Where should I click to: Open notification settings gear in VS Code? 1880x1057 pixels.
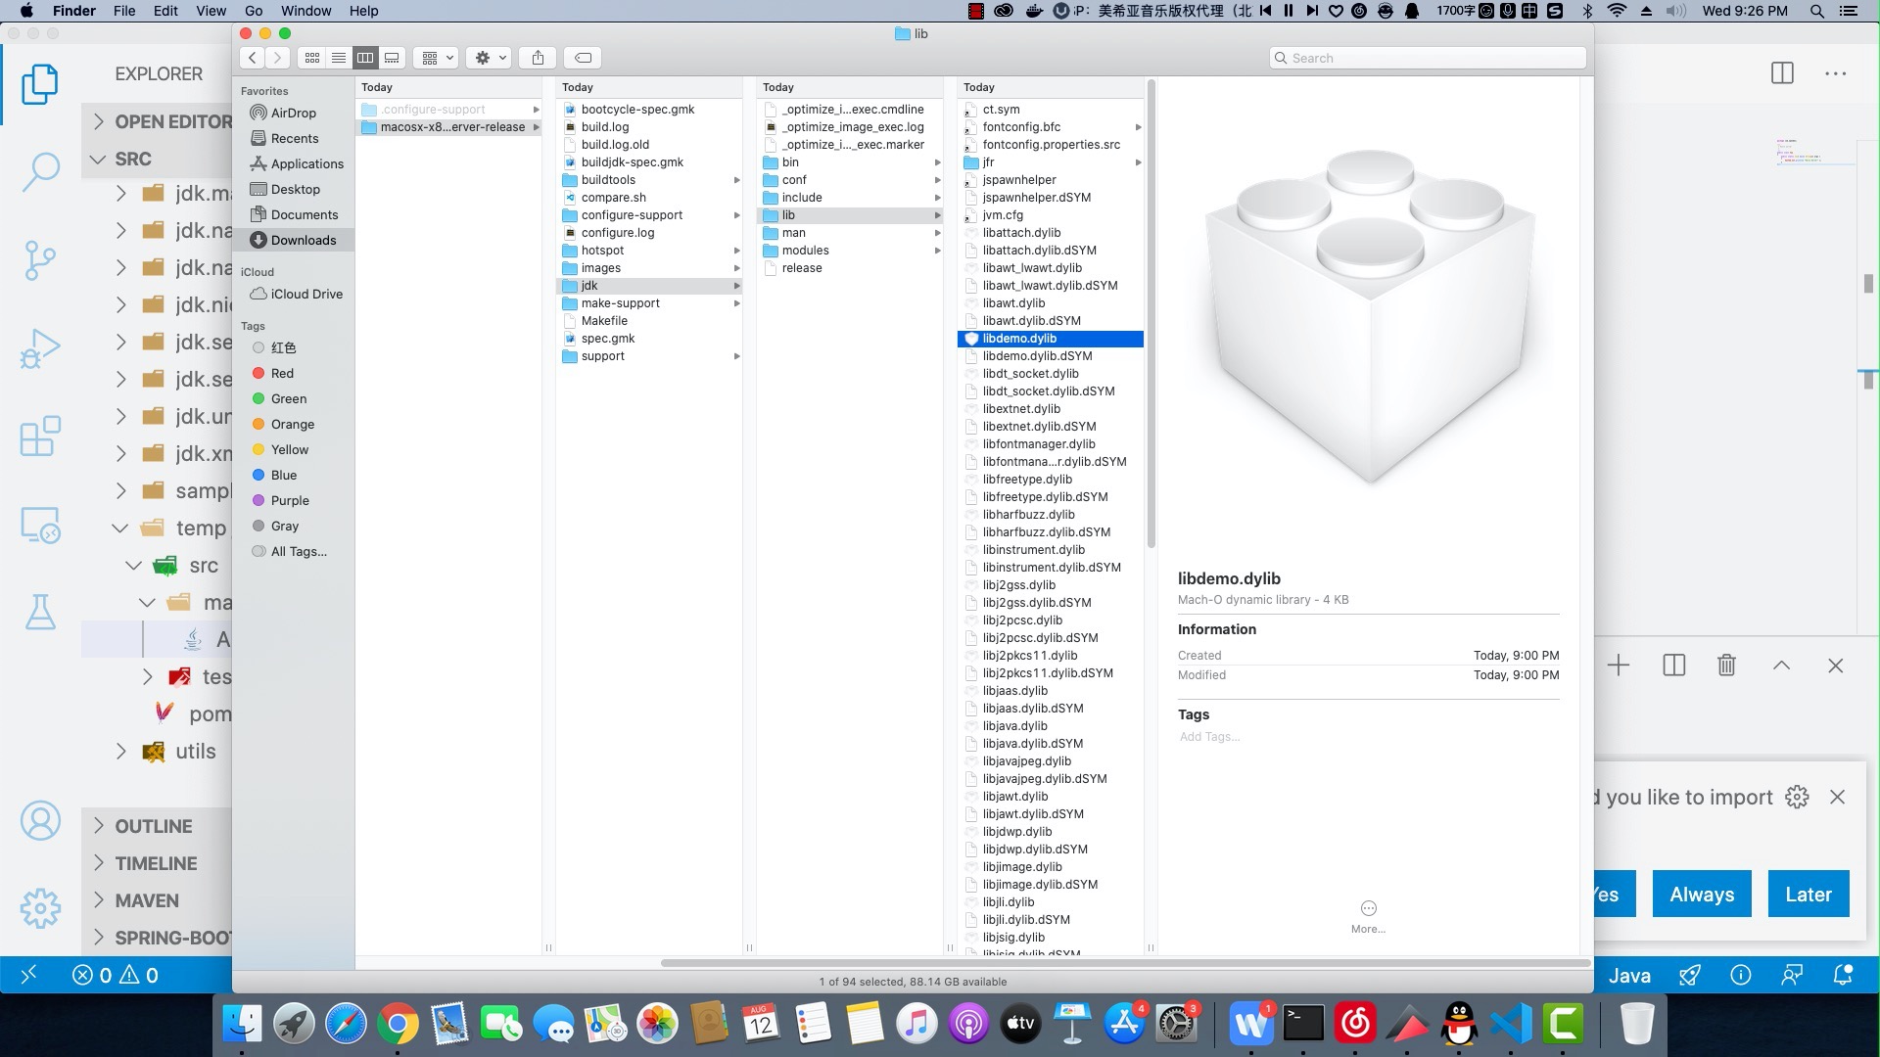coord(1797,797)
